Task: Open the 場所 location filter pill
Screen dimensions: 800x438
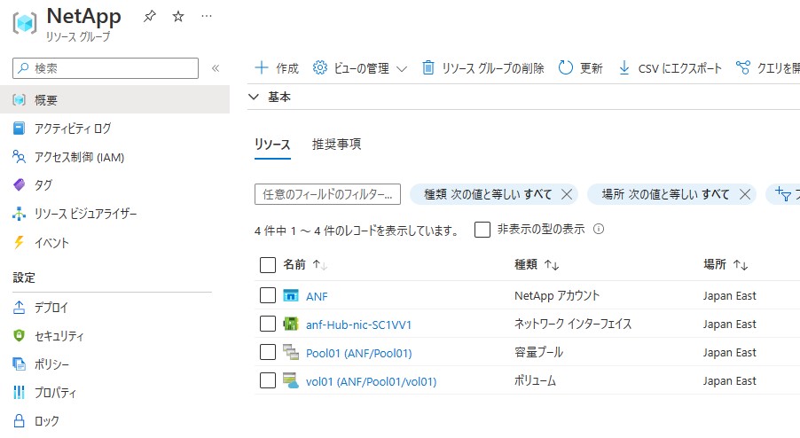Action: point(665,194)
